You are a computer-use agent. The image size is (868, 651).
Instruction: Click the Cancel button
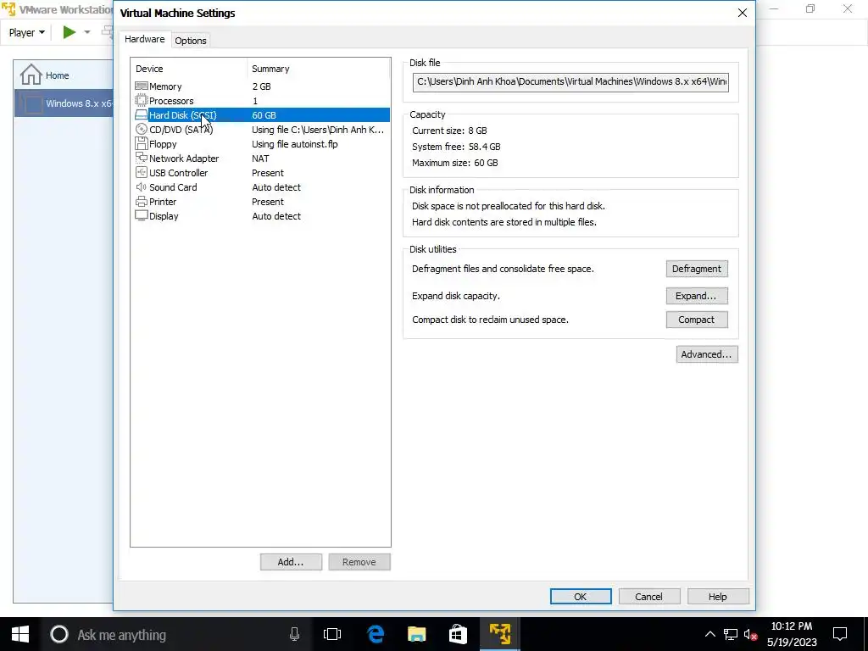click(648, 596)
